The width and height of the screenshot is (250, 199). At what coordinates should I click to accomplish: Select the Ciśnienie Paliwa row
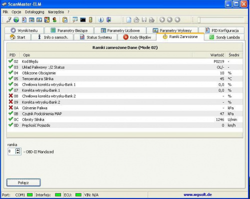point(125,108)
